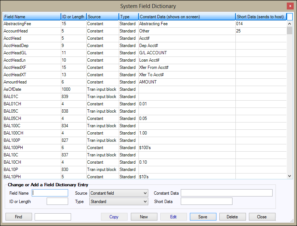The height and width of the screenshot is (226, 297).
Task: Select the BAL100CH row
Action: click(x=145, y=133)
